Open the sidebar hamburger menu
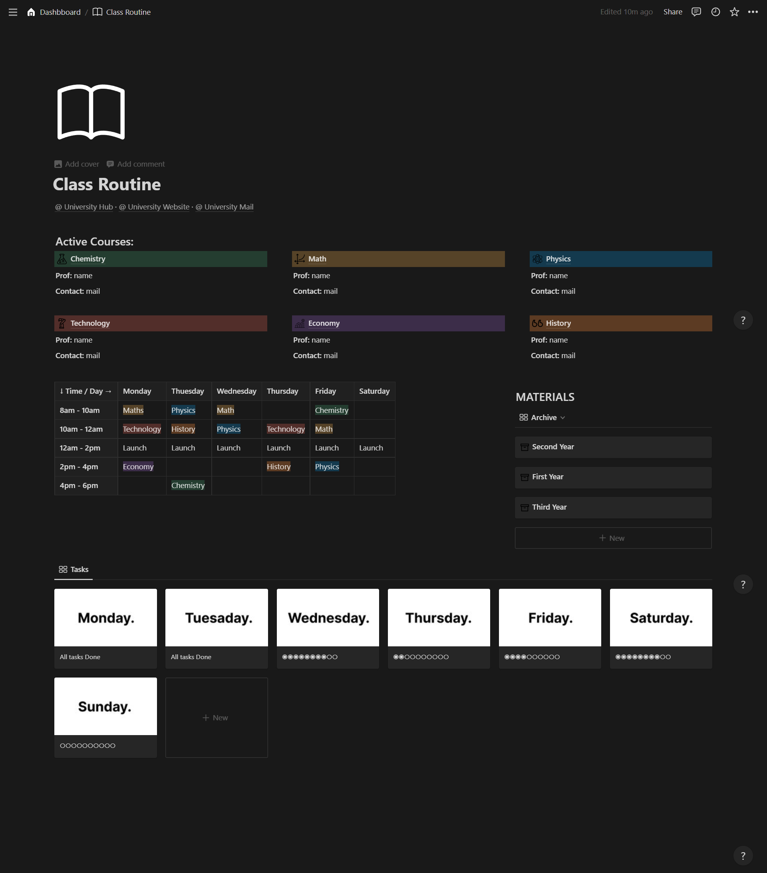This screenshot has height=873, width=767. pos(13,12)
